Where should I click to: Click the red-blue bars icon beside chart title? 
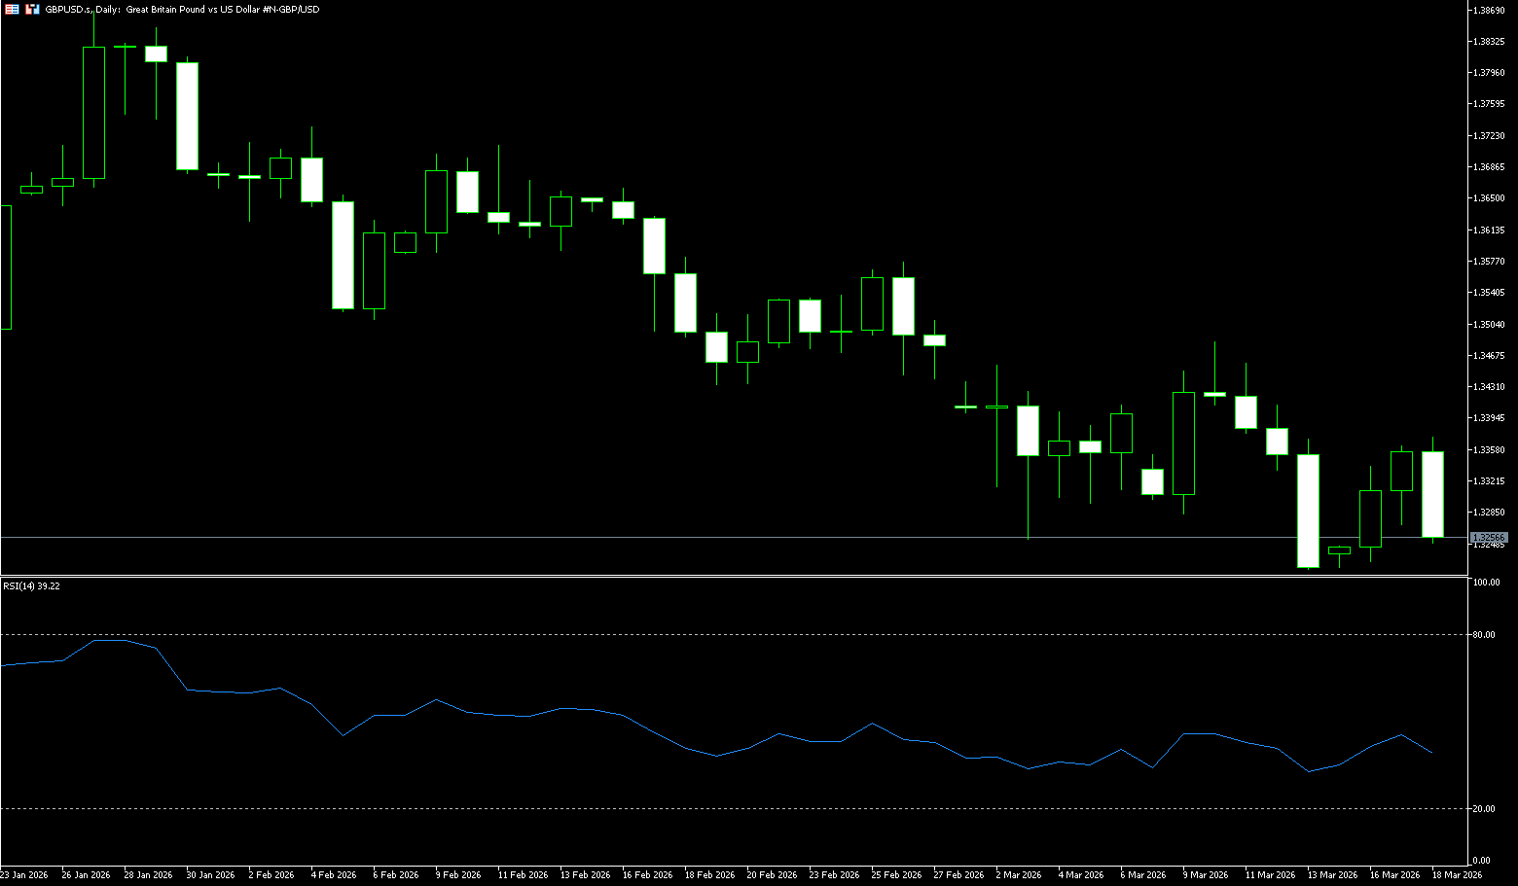[x=32, y=9]
